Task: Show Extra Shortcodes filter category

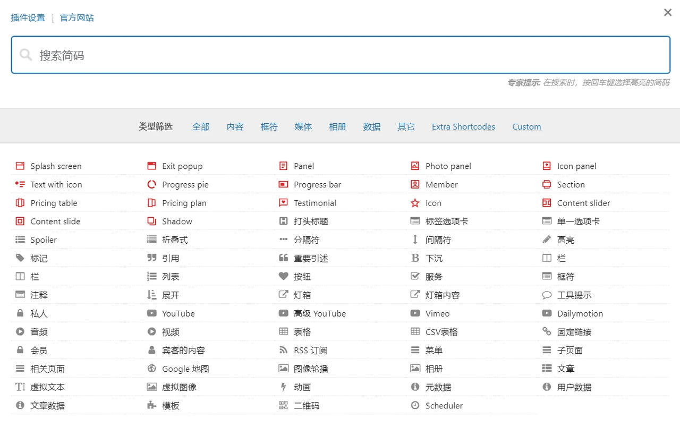Action: 463,126
